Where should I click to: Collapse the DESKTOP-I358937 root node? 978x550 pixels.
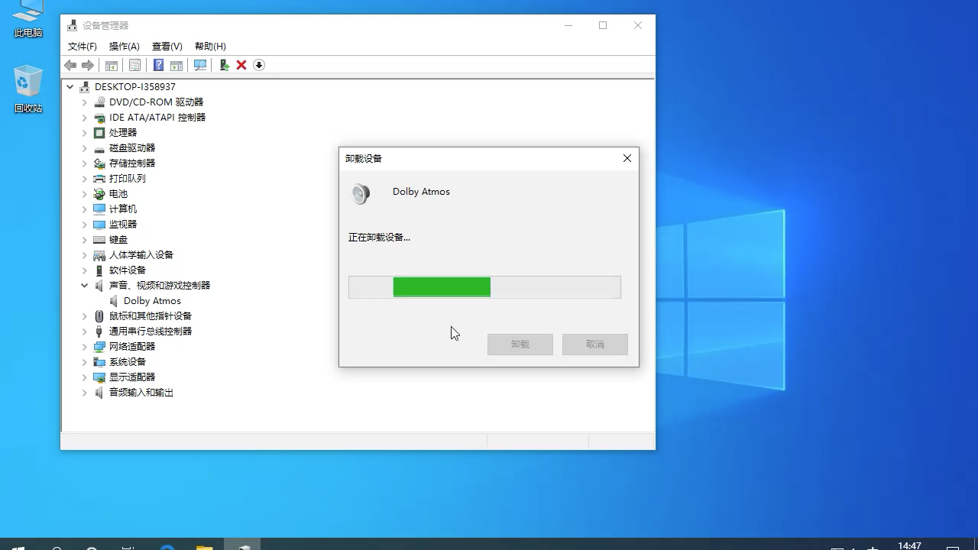[x=70, y=87]
